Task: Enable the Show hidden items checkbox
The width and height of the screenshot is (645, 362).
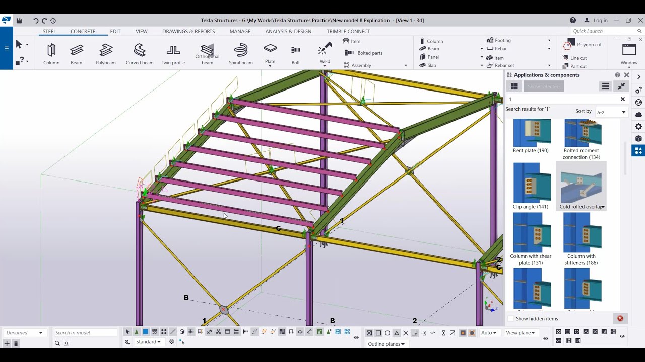Action: [511, 318]
